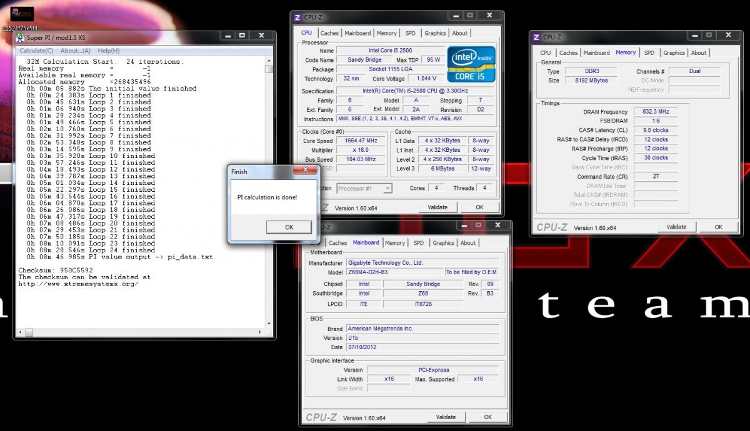Click OK in the CPU tab window

pos(479,207)
